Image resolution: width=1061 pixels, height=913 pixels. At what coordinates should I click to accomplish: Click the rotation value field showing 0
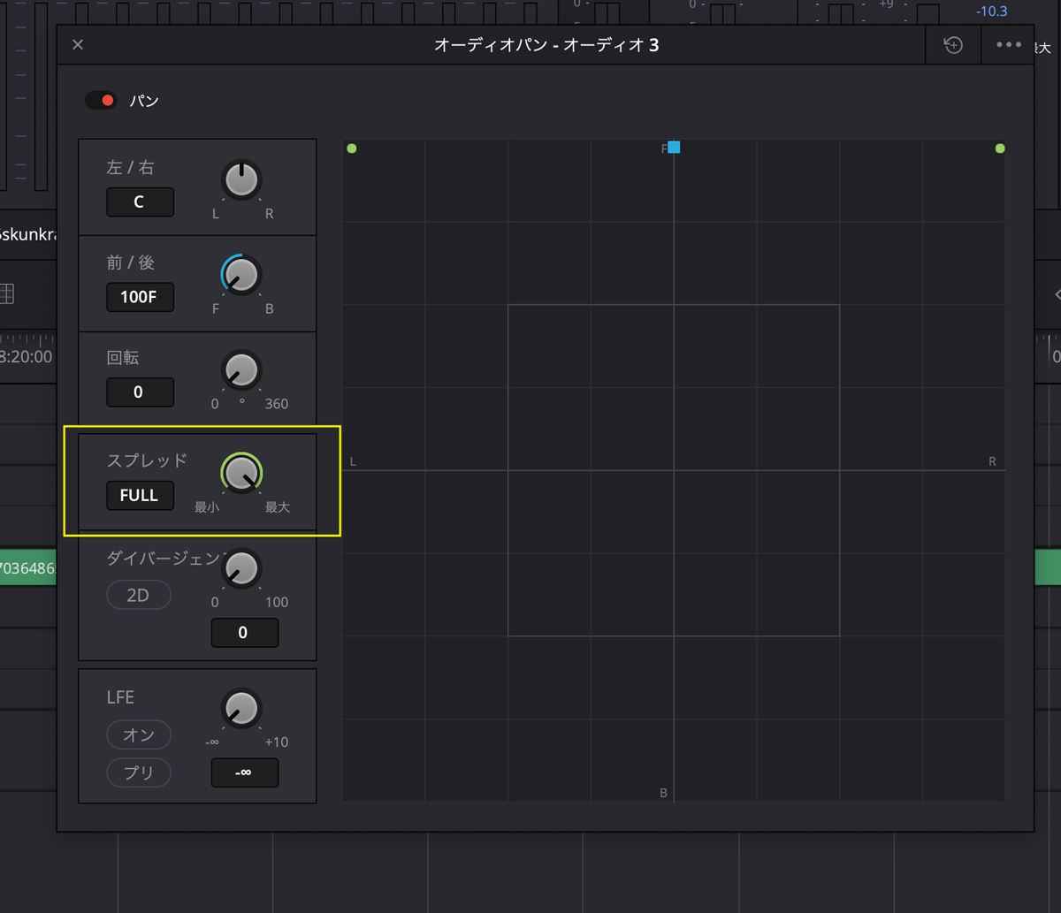coord(140,392)
